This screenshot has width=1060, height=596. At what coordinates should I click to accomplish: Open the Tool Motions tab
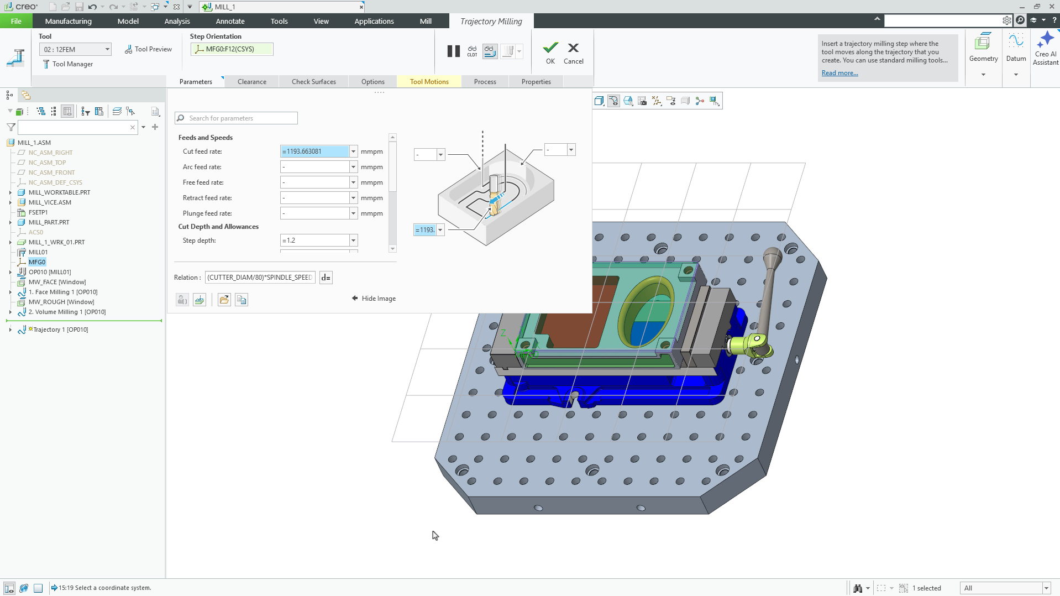pyautogui.click(x=429, y=82)
